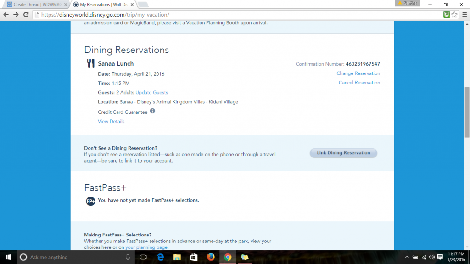Click the browser reload icon
470x264 pixels.
[26, 15]
